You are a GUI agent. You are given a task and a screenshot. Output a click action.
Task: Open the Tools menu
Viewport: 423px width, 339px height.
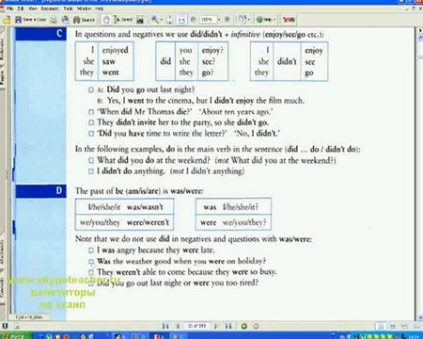(x=68, y=8)
